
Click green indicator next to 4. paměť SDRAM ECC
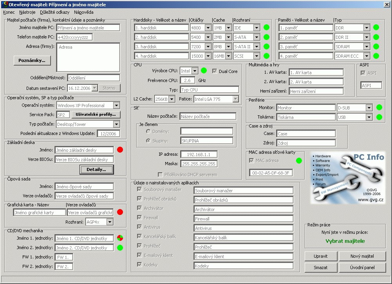coord(376,56)
